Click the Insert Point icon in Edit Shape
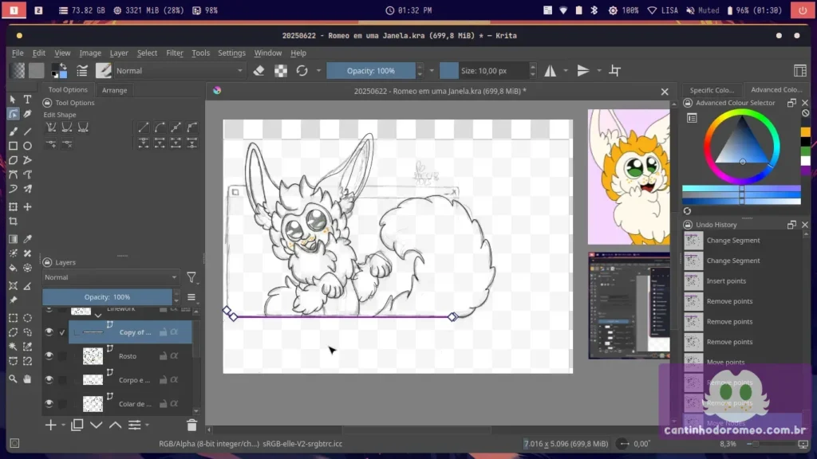 click(x=51, y=144)
